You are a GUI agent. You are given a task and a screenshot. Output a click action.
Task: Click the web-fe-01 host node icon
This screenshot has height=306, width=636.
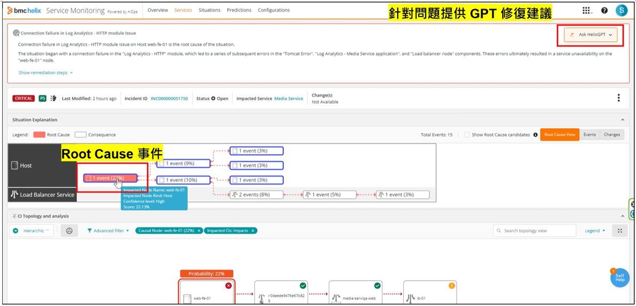point(187,299)
